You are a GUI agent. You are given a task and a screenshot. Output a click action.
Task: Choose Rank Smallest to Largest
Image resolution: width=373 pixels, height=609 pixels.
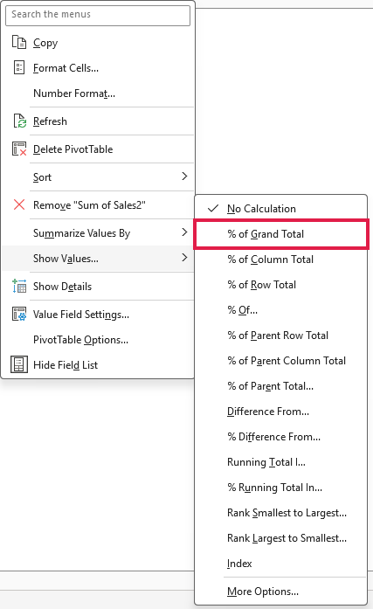point(280,513)
